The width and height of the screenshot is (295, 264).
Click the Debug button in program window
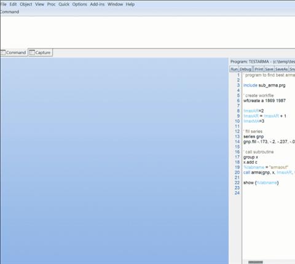[x=245, y=69]
